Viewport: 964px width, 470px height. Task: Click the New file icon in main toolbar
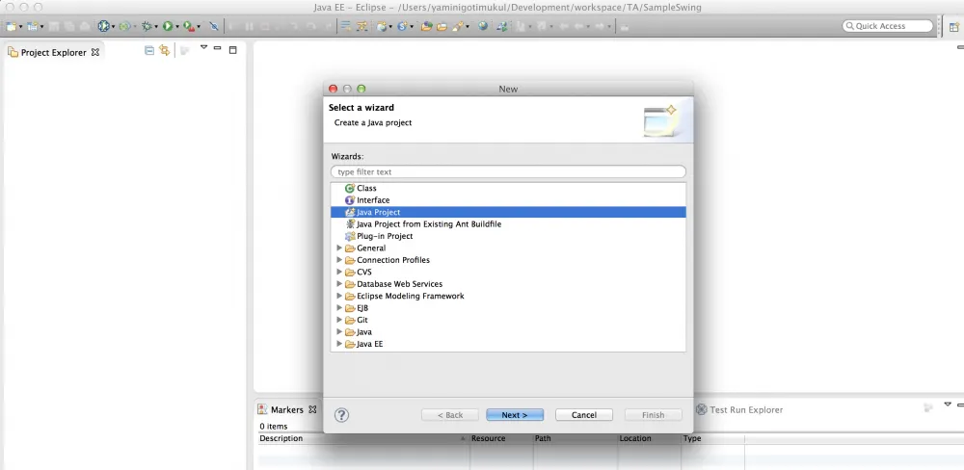coord(11,26)
